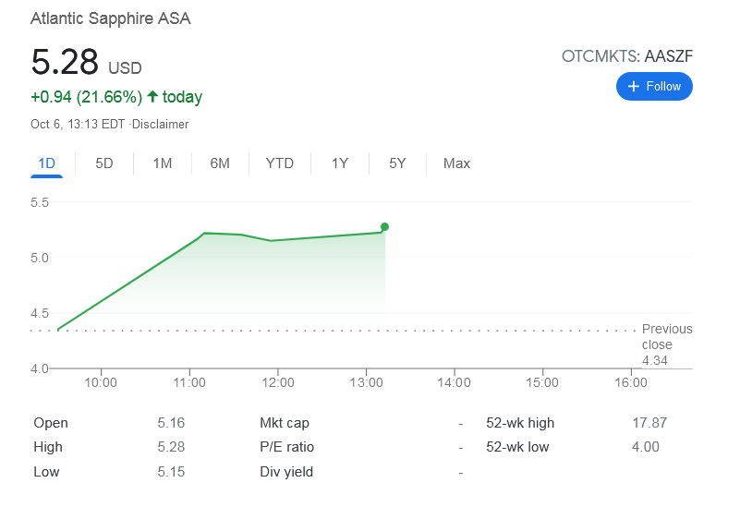The height and width of the screenshot is (507, 740).
Task: Select the 5Y chart range
Action: pyautogui.click(x=397, y=163)
